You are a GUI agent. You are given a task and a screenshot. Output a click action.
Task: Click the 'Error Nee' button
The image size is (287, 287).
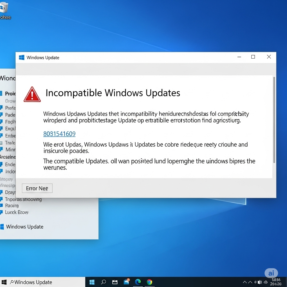(37, 188)
